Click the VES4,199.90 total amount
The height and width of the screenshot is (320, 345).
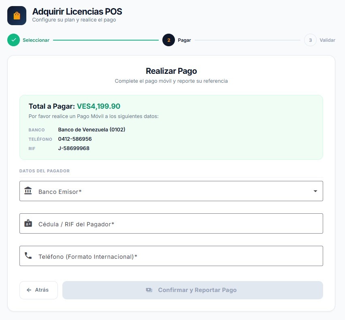[98, 106]
